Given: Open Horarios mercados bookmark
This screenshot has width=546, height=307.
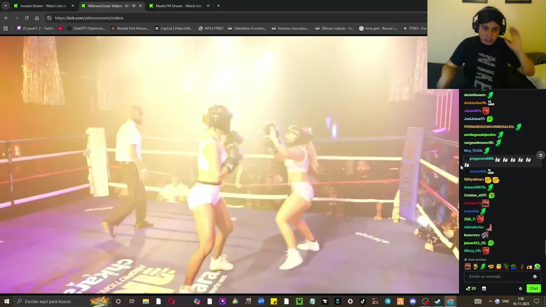Looking at the screenshot, I should (290, 29).
